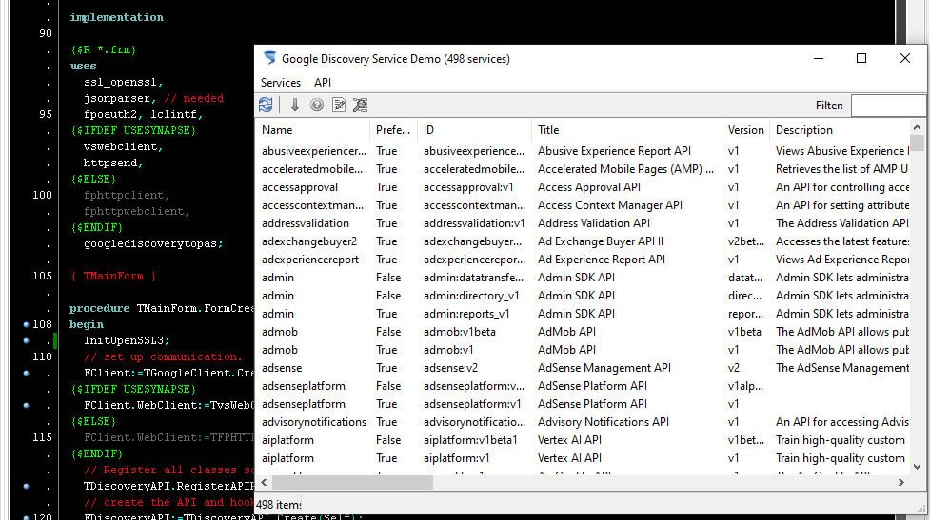
Task: Click the Access Context Manager API title
Action: click(x=610, y=205)
